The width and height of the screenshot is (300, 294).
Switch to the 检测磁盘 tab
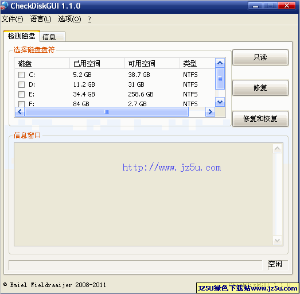22,36
